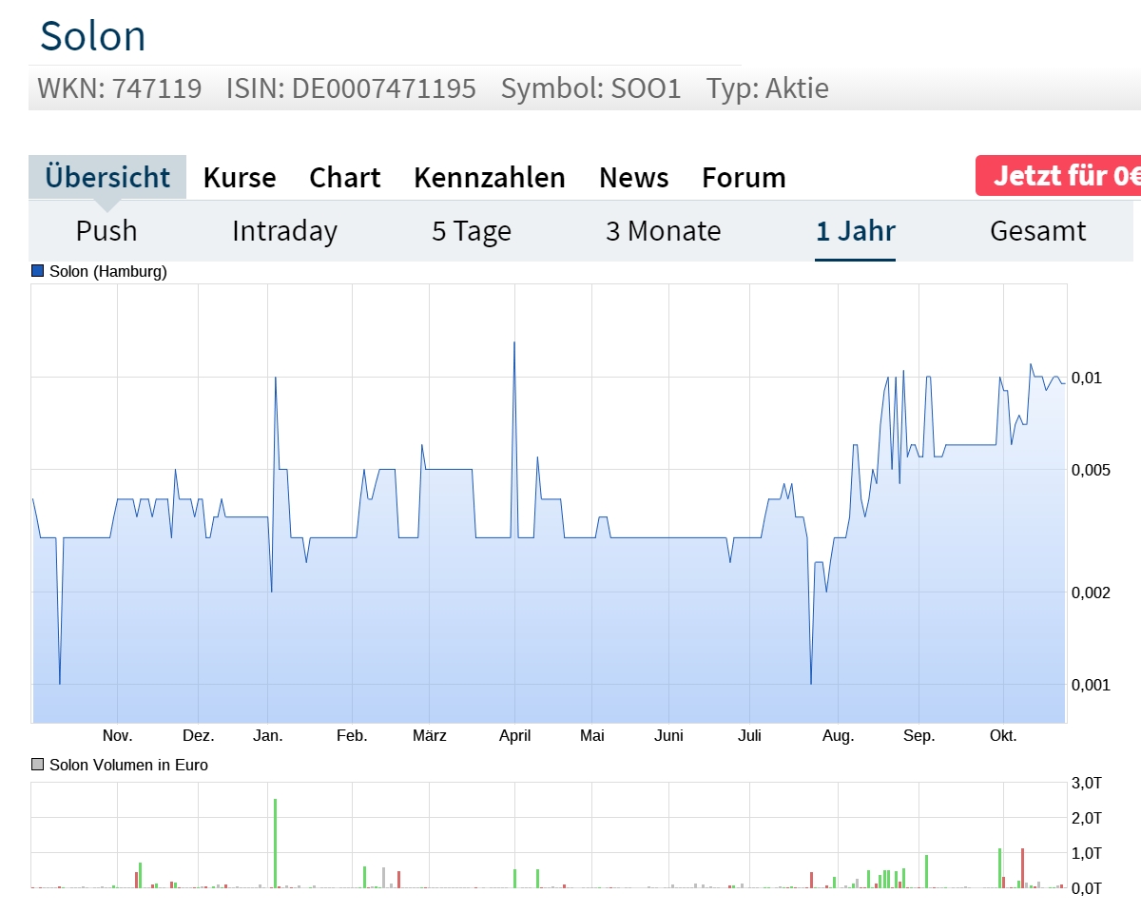The image size is (1141, 913).
Task: Switch to the Forum tab
Action: [x=744, y=177]
